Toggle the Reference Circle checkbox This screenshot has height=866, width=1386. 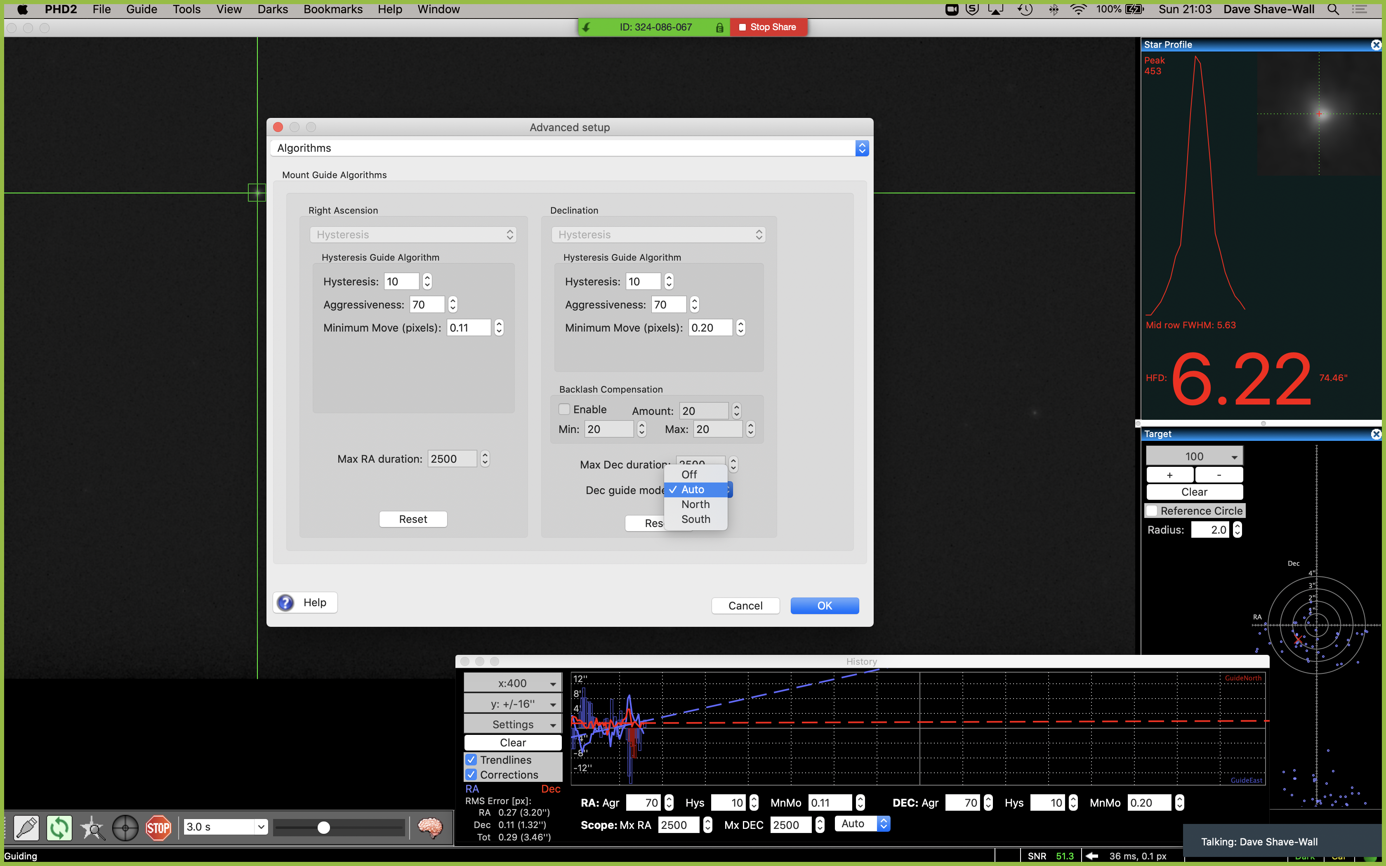point(1152,511)
